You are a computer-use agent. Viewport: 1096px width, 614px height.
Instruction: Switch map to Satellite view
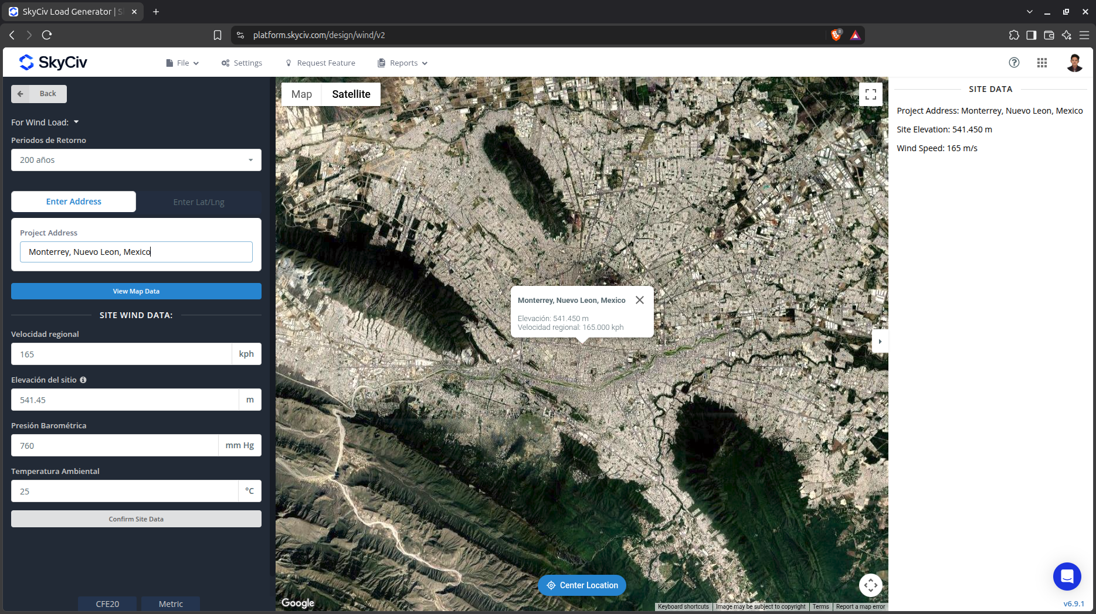[x=351, y=94]
